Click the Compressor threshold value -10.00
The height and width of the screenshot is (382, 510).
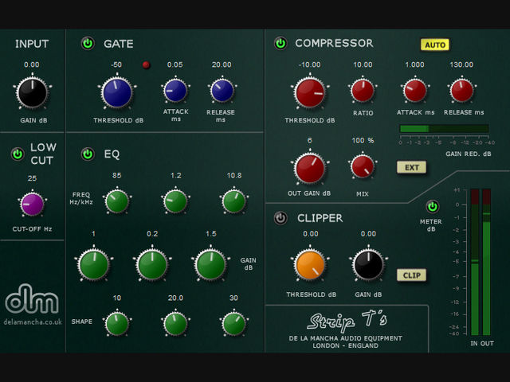[310, 64]
